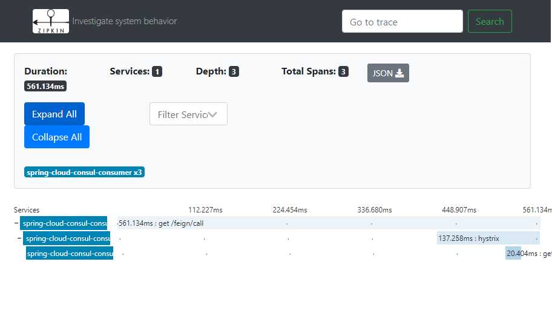Click the Services count badge
The width and height of the screenshot is (552, 322).
tap(157, 71)
